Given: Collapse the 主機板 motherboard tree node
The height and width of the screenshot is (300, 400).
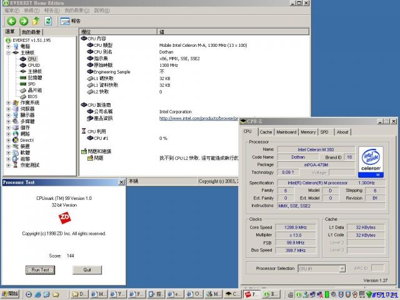Looking at the screenshot, I should click(8, 52).
